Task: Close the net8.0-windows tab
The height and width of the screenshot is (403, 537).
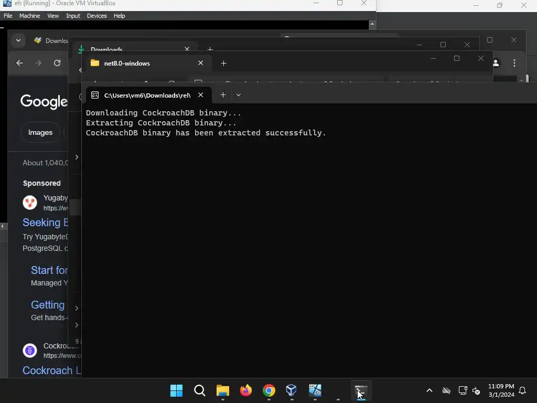Action: tap(201, 63)
